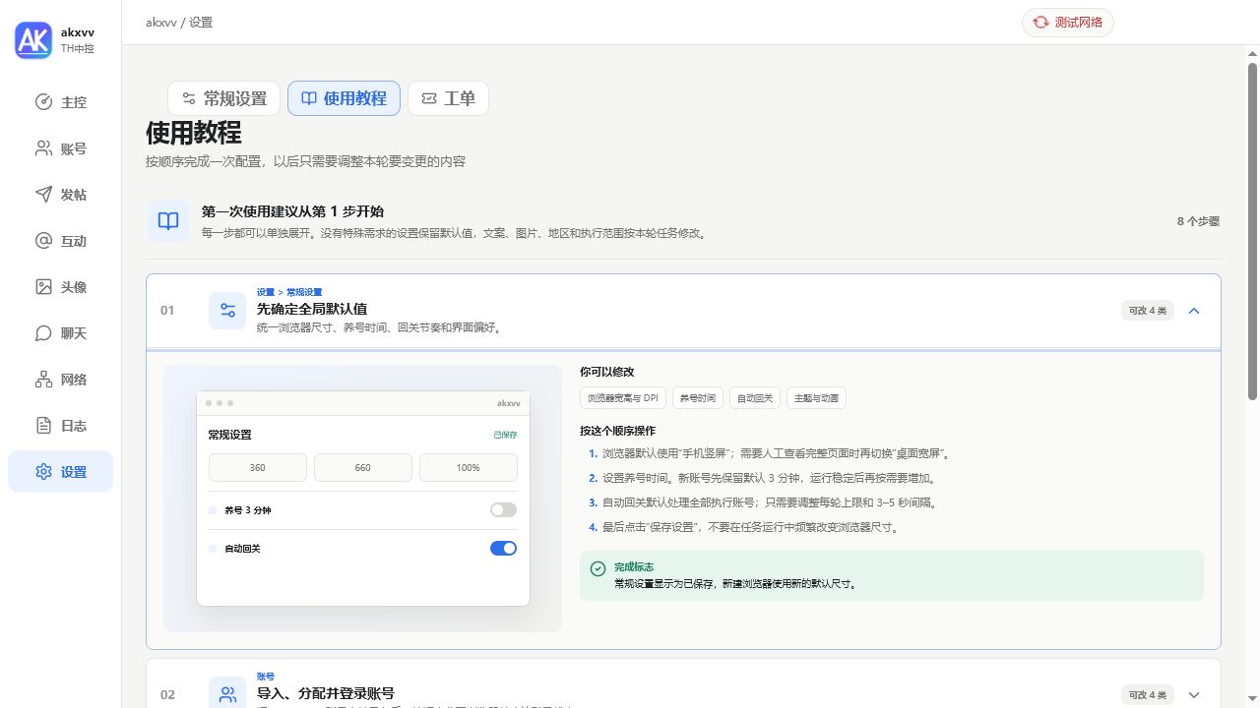
Task: Click the 导入、分配并登录账号 step title
Action: click(326, 693)
